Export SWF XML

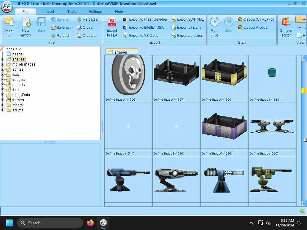(188, 19)
